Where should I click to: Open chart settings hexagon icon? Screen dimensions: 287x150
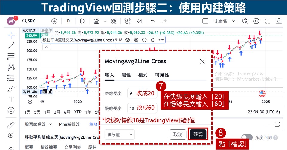256,21
